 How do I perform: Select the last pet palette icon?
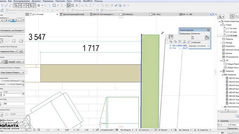click(x=189, y=42)
